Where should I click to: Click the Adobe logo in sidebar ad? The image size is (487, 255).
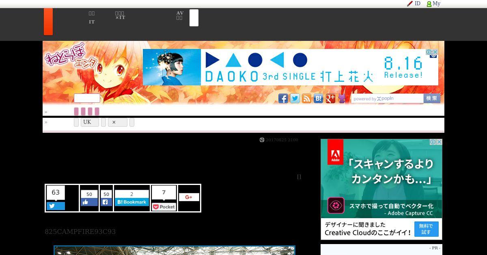(x=335, y=152)
